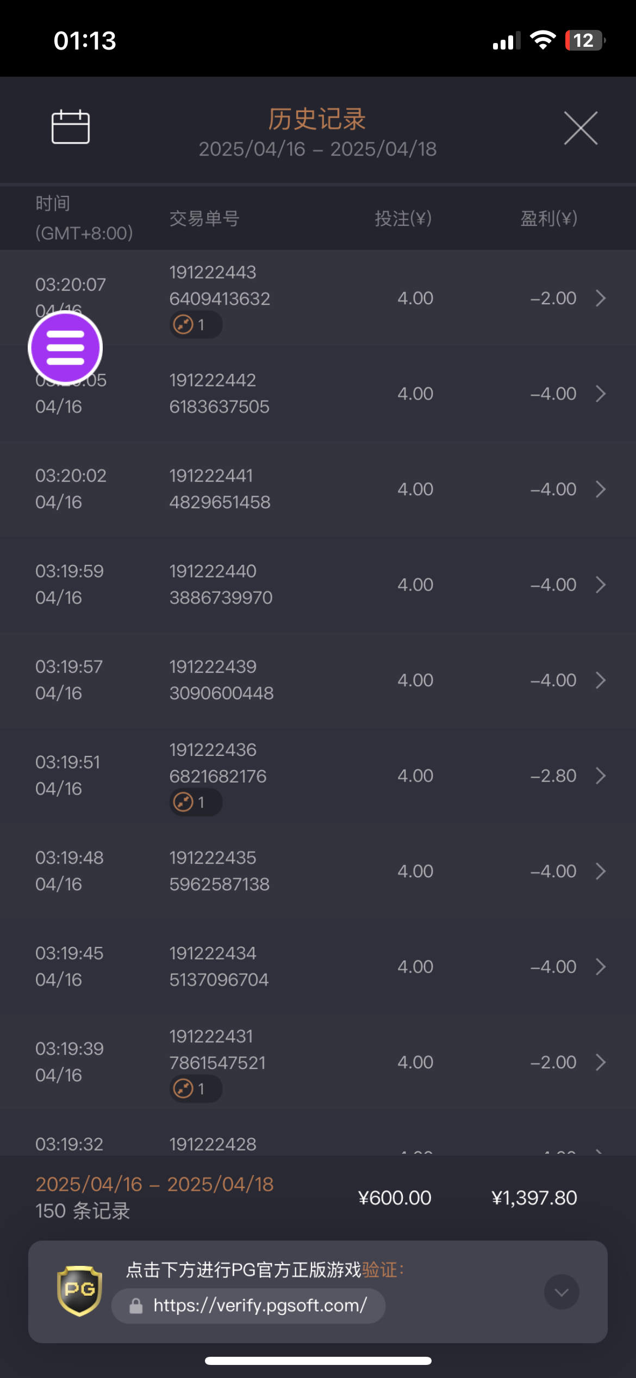Close the history records panel

581,128
